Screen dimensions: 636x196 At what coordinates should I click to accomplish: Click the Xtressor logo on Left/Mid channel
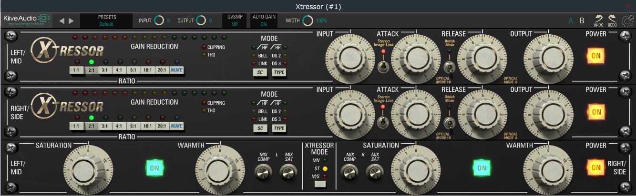(68, 50)
